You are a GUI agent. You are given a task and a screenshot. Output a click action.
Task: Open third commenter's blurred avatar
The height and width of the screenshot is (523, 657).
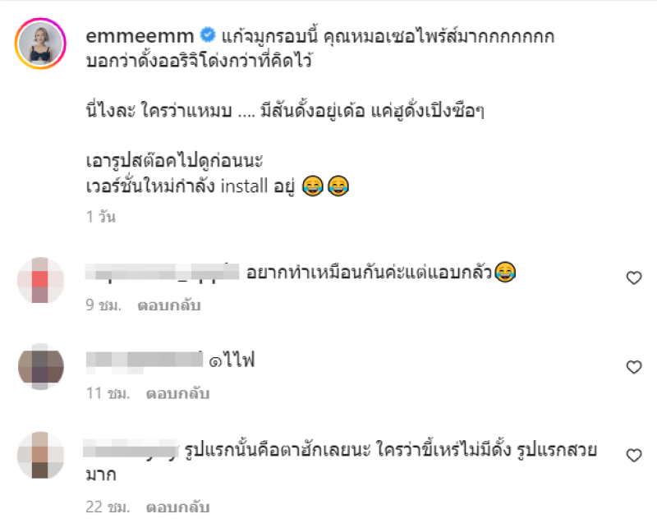[x=40, y=455]
